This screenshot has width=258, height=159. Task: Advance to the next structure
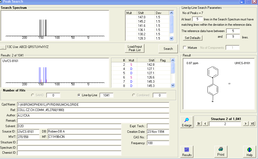click(246, 123)
